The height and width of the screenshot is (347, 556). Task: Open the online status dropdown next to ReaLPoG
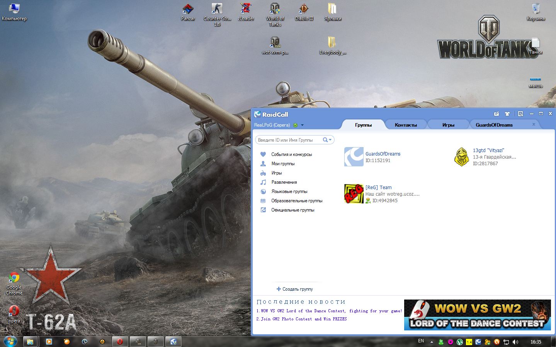302,125
